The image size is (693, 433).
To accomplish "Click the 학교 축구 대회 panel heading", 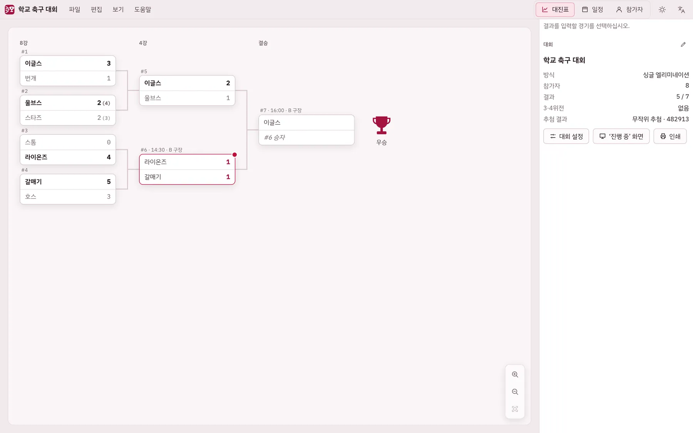I will 564,60.
